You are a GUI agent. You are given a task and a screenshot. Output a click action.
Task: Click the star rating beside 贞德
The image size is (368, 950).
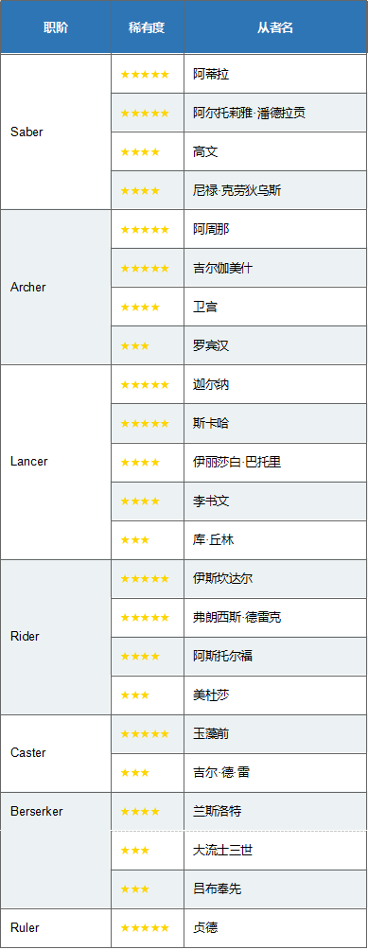[145, 928]
